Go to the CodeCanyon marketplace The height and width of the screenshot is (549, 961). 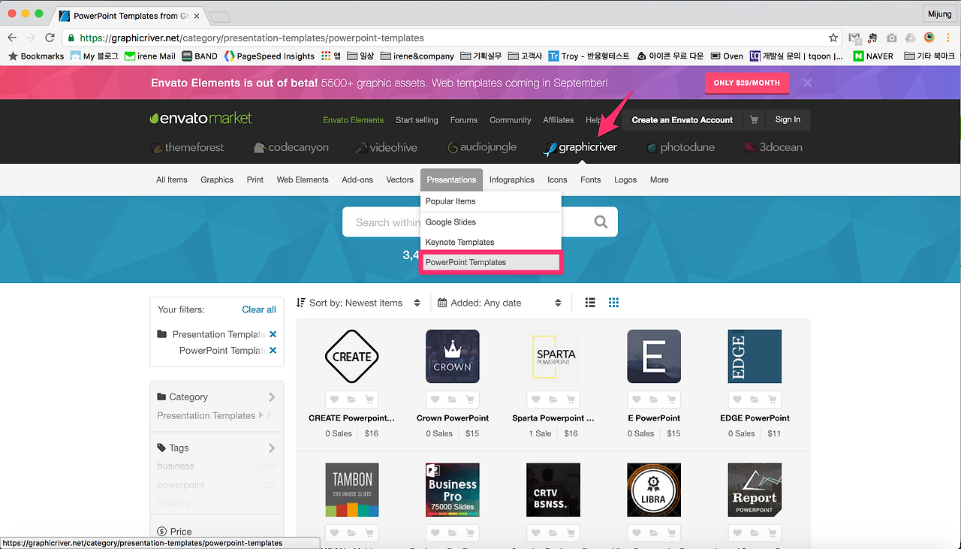[291, 147]
